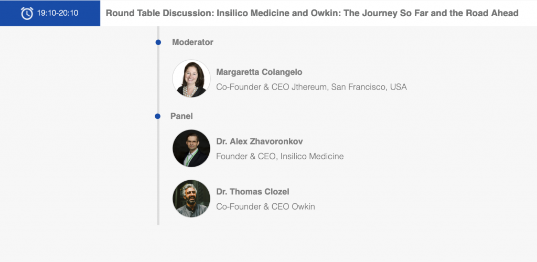This screenshot has width=537, height=262.
Task: Click 'San Francisco, USA' location text
Action: click(369, 87)
